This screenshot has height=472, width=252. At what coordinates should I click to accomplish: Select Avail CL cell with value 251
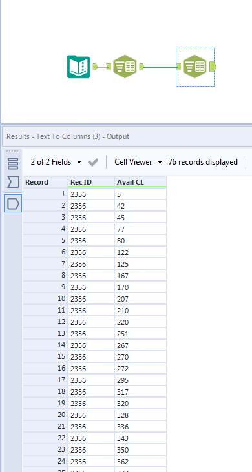(x=140, y=334)
